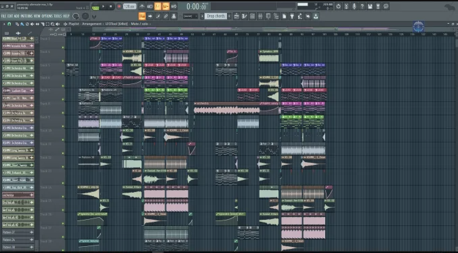Open the Mixer view icon
Viewport: 458px width, 253px height.
click(260, 16)
